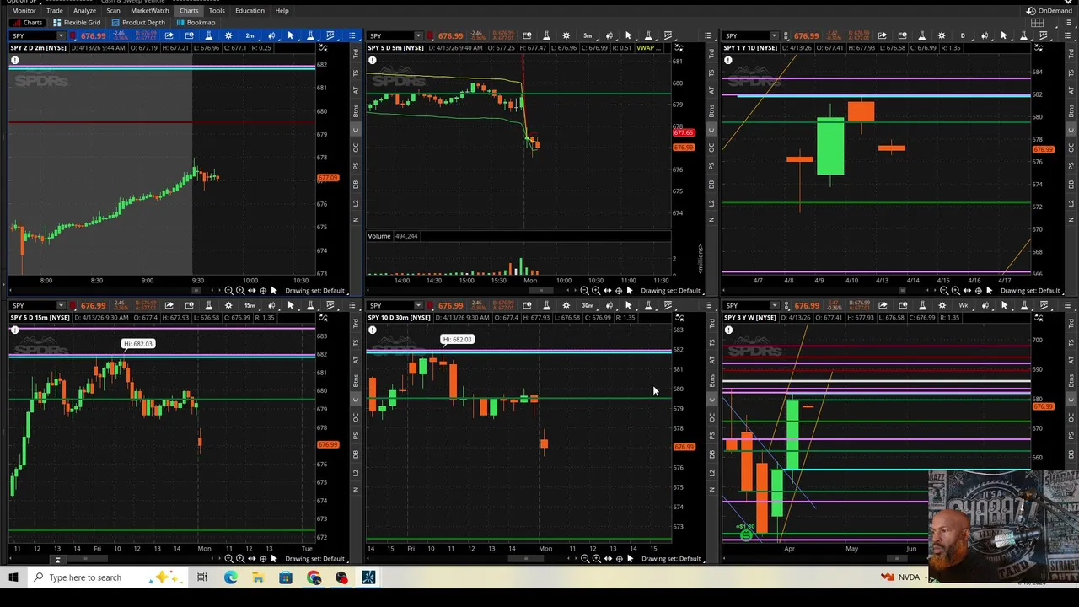Open the Trade menu tab
This screenshot has height=607, width=1079.
(54, 11)
